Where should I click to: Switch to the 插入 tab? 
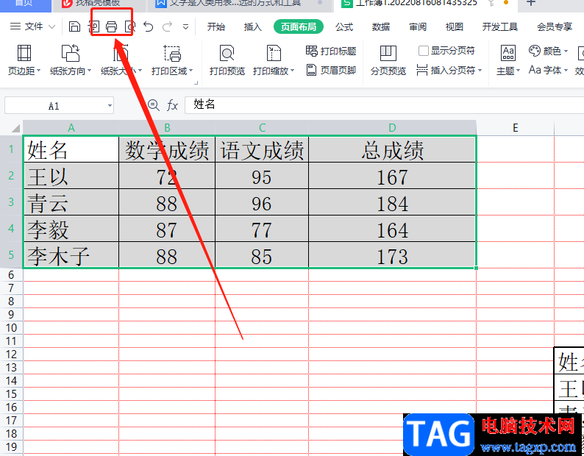click(x=252, y=26)
